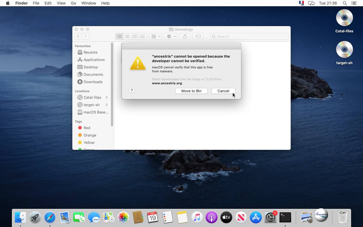This screenshot has width=363, height=227.
Task: Click the sidebar scrollbar
Action: 112,84
